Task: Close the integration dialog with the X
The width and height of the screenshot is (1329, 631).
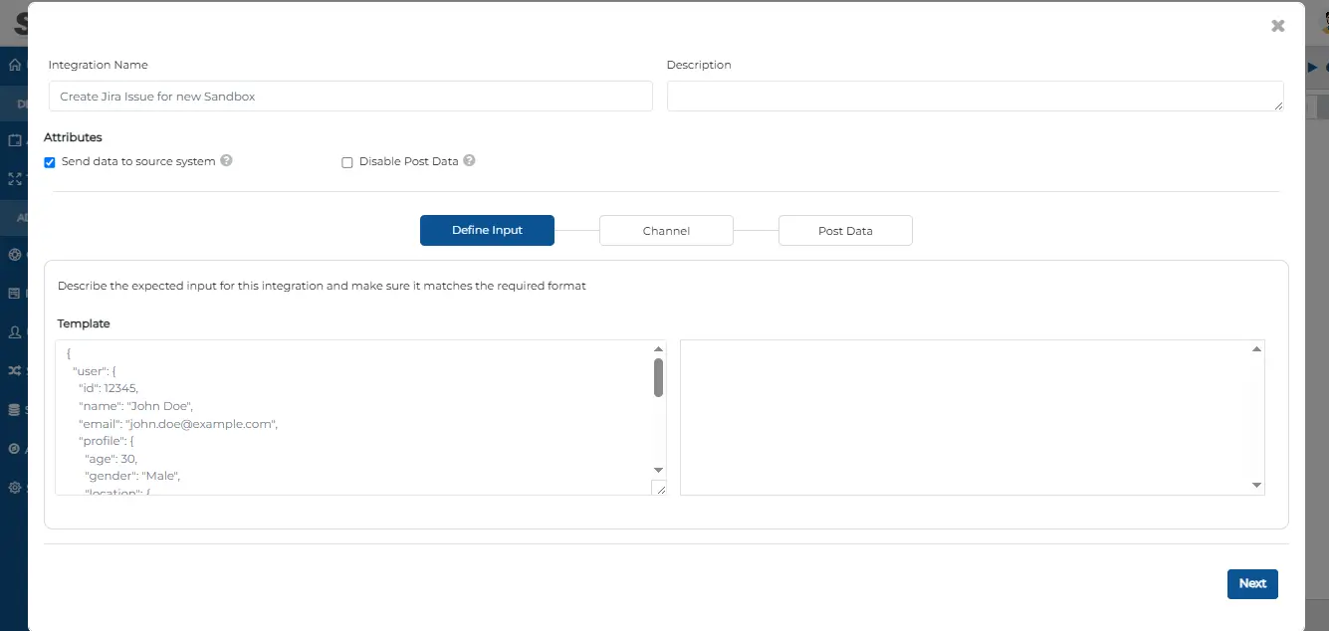Action: pyautogui.click(x=1277, y=26)
